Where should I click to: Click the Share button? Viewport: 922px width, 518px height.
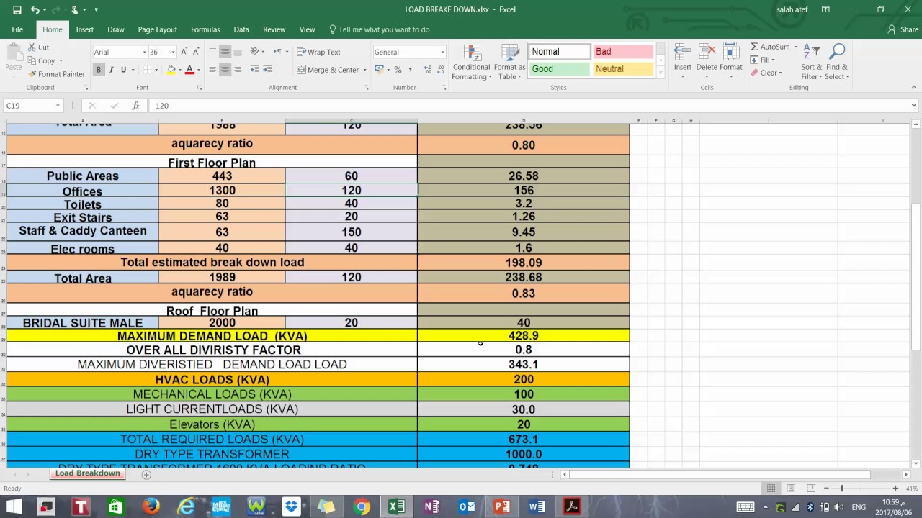903,29
